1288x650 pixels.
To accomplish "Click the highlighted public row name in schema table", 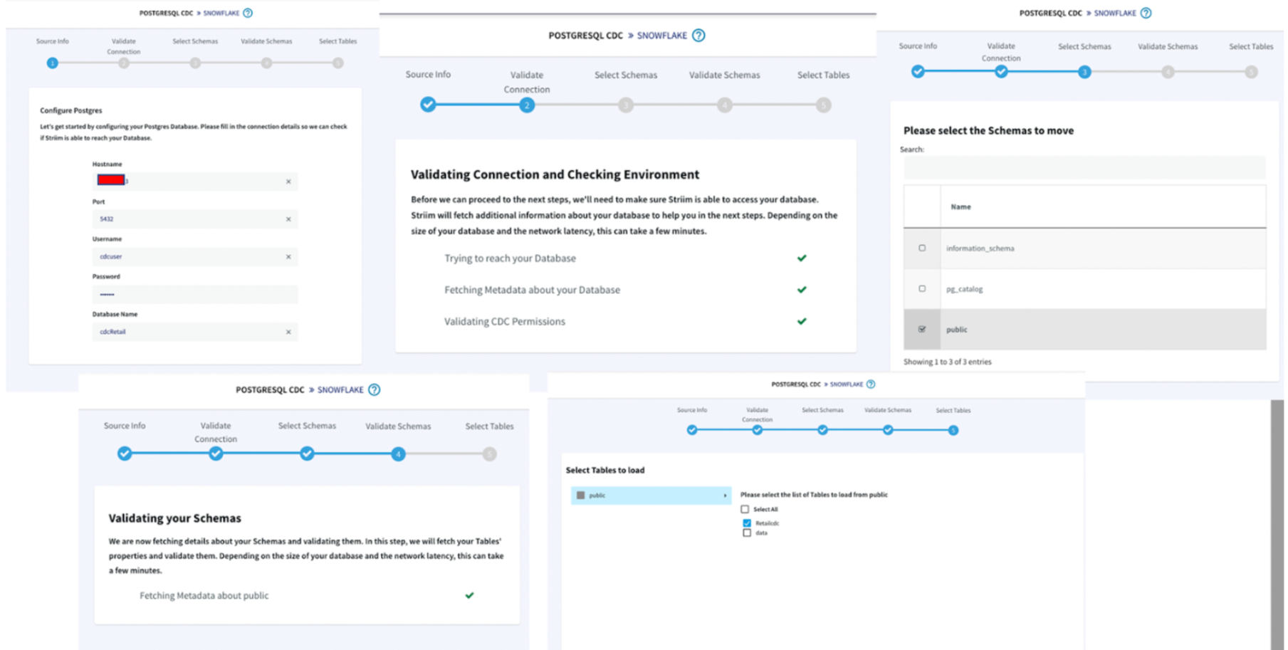I will click(956, 330).
